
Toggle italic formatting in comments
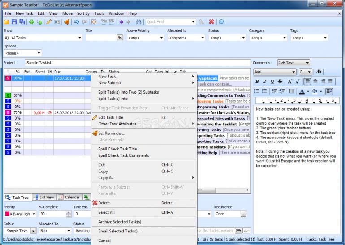(265, 82)
